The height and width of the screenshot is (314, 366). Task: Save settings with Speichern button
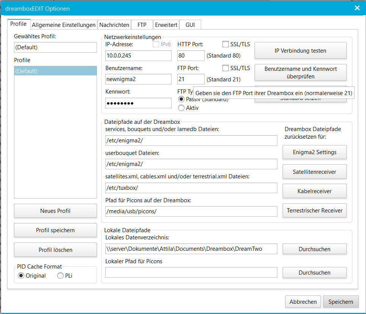(x=341, y=302)
